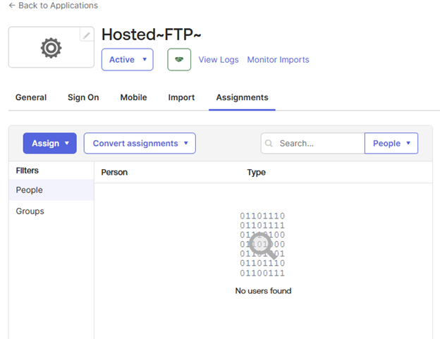Open the People search scope dropdown

[x=391, y=143]
